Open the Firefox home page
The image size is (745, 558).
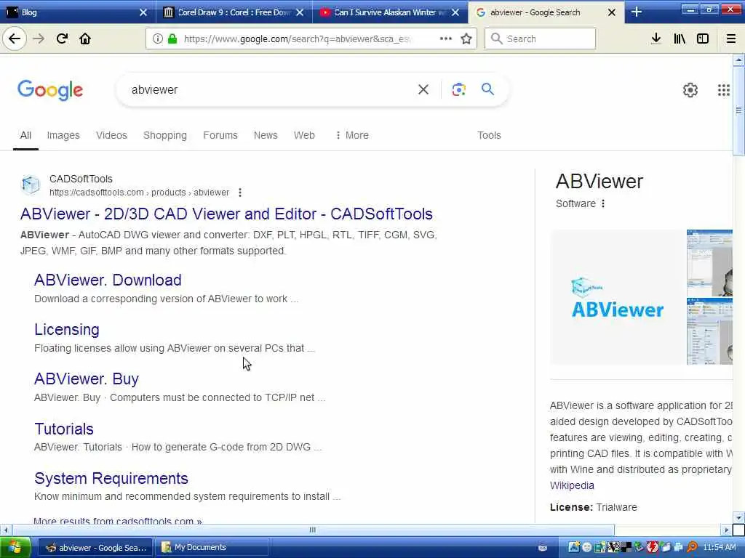tap(85, 39)
